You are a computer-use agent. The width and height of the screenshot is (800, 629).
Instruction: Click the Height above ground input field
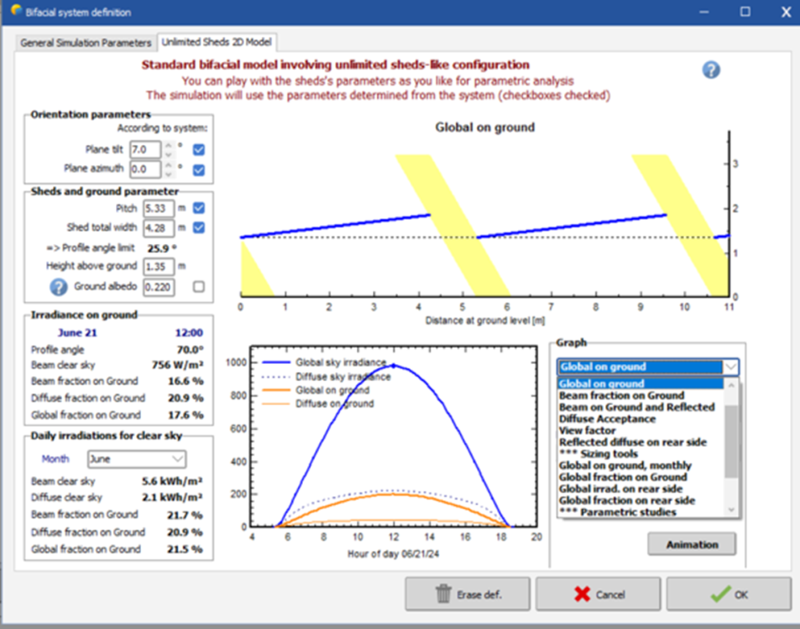tap(159, 267)
